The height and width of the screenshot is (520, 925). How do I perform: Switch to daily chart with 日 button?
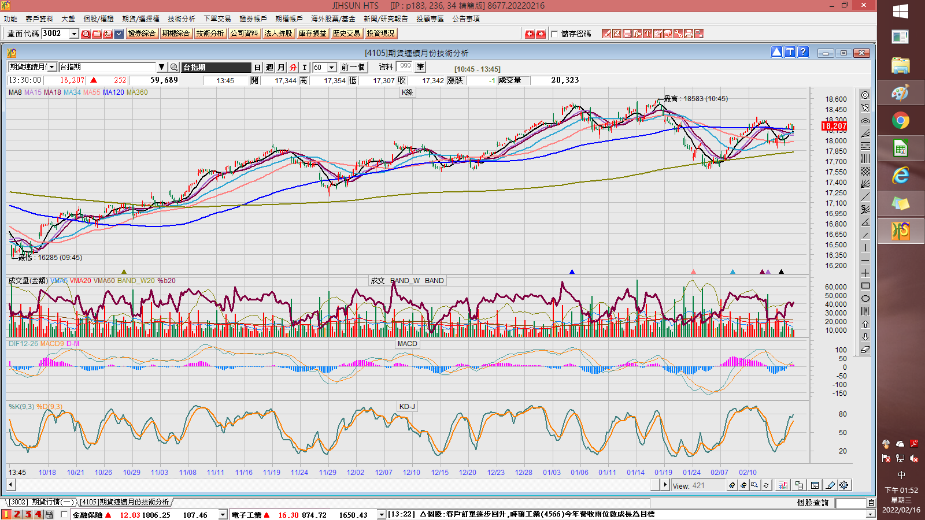258,68
